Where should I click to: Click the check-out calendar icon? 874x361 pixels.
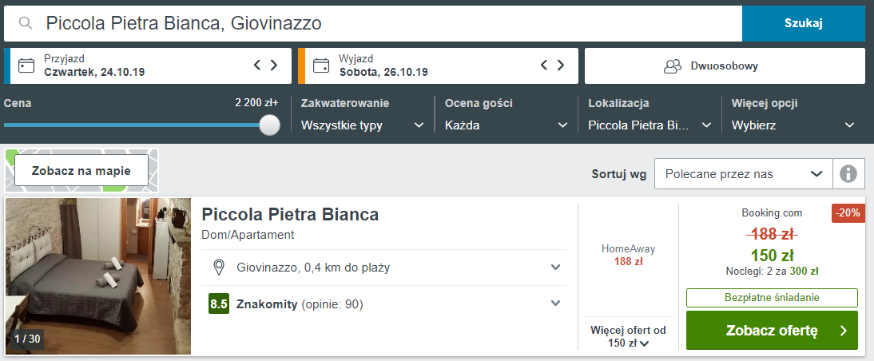(x=322, y=65)
